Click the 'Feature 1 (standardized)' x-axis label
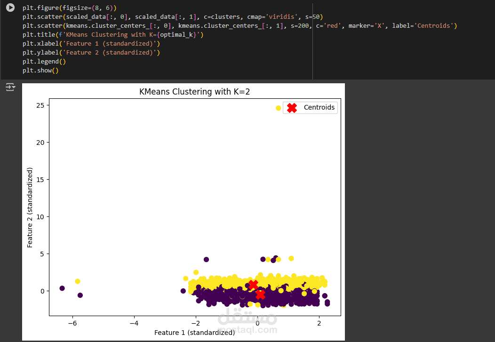The image size is (495, 342). coord(194,333)
